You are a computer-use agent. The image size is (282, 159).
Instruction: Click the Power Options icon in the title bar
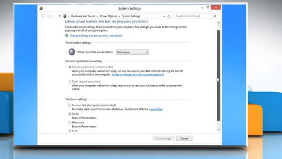[41, 8]
